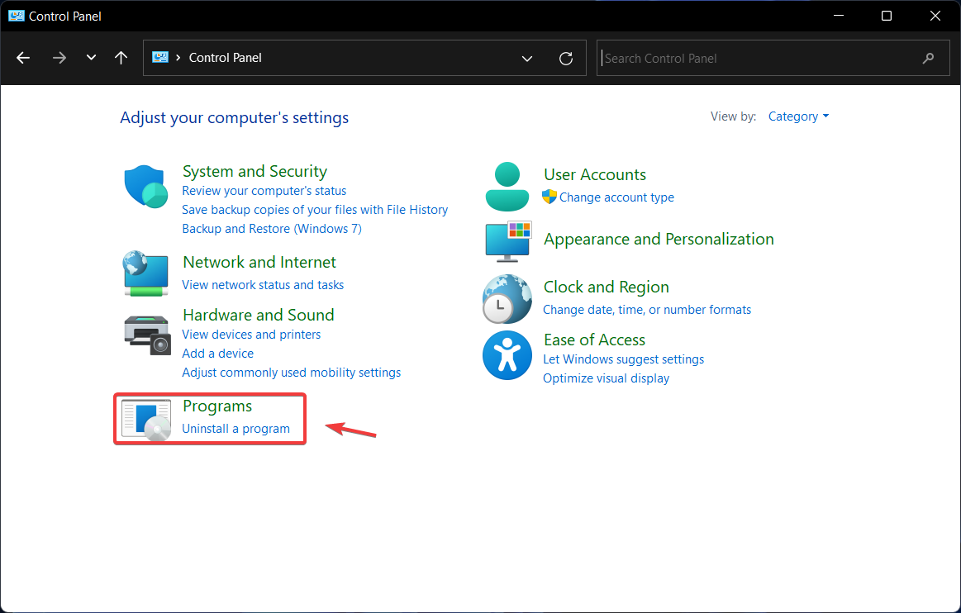This screenshot has height=613, width=961.
Task: Open Appearance and Personalization category
Action: (659, 239)
